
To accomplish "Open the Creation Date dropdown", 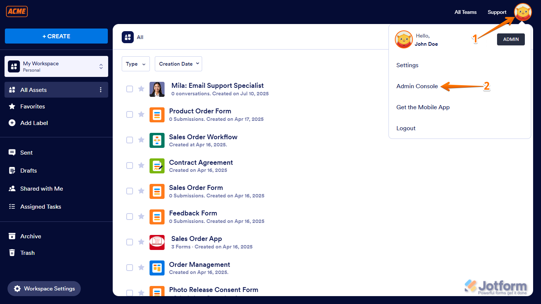I will point(178,64).
